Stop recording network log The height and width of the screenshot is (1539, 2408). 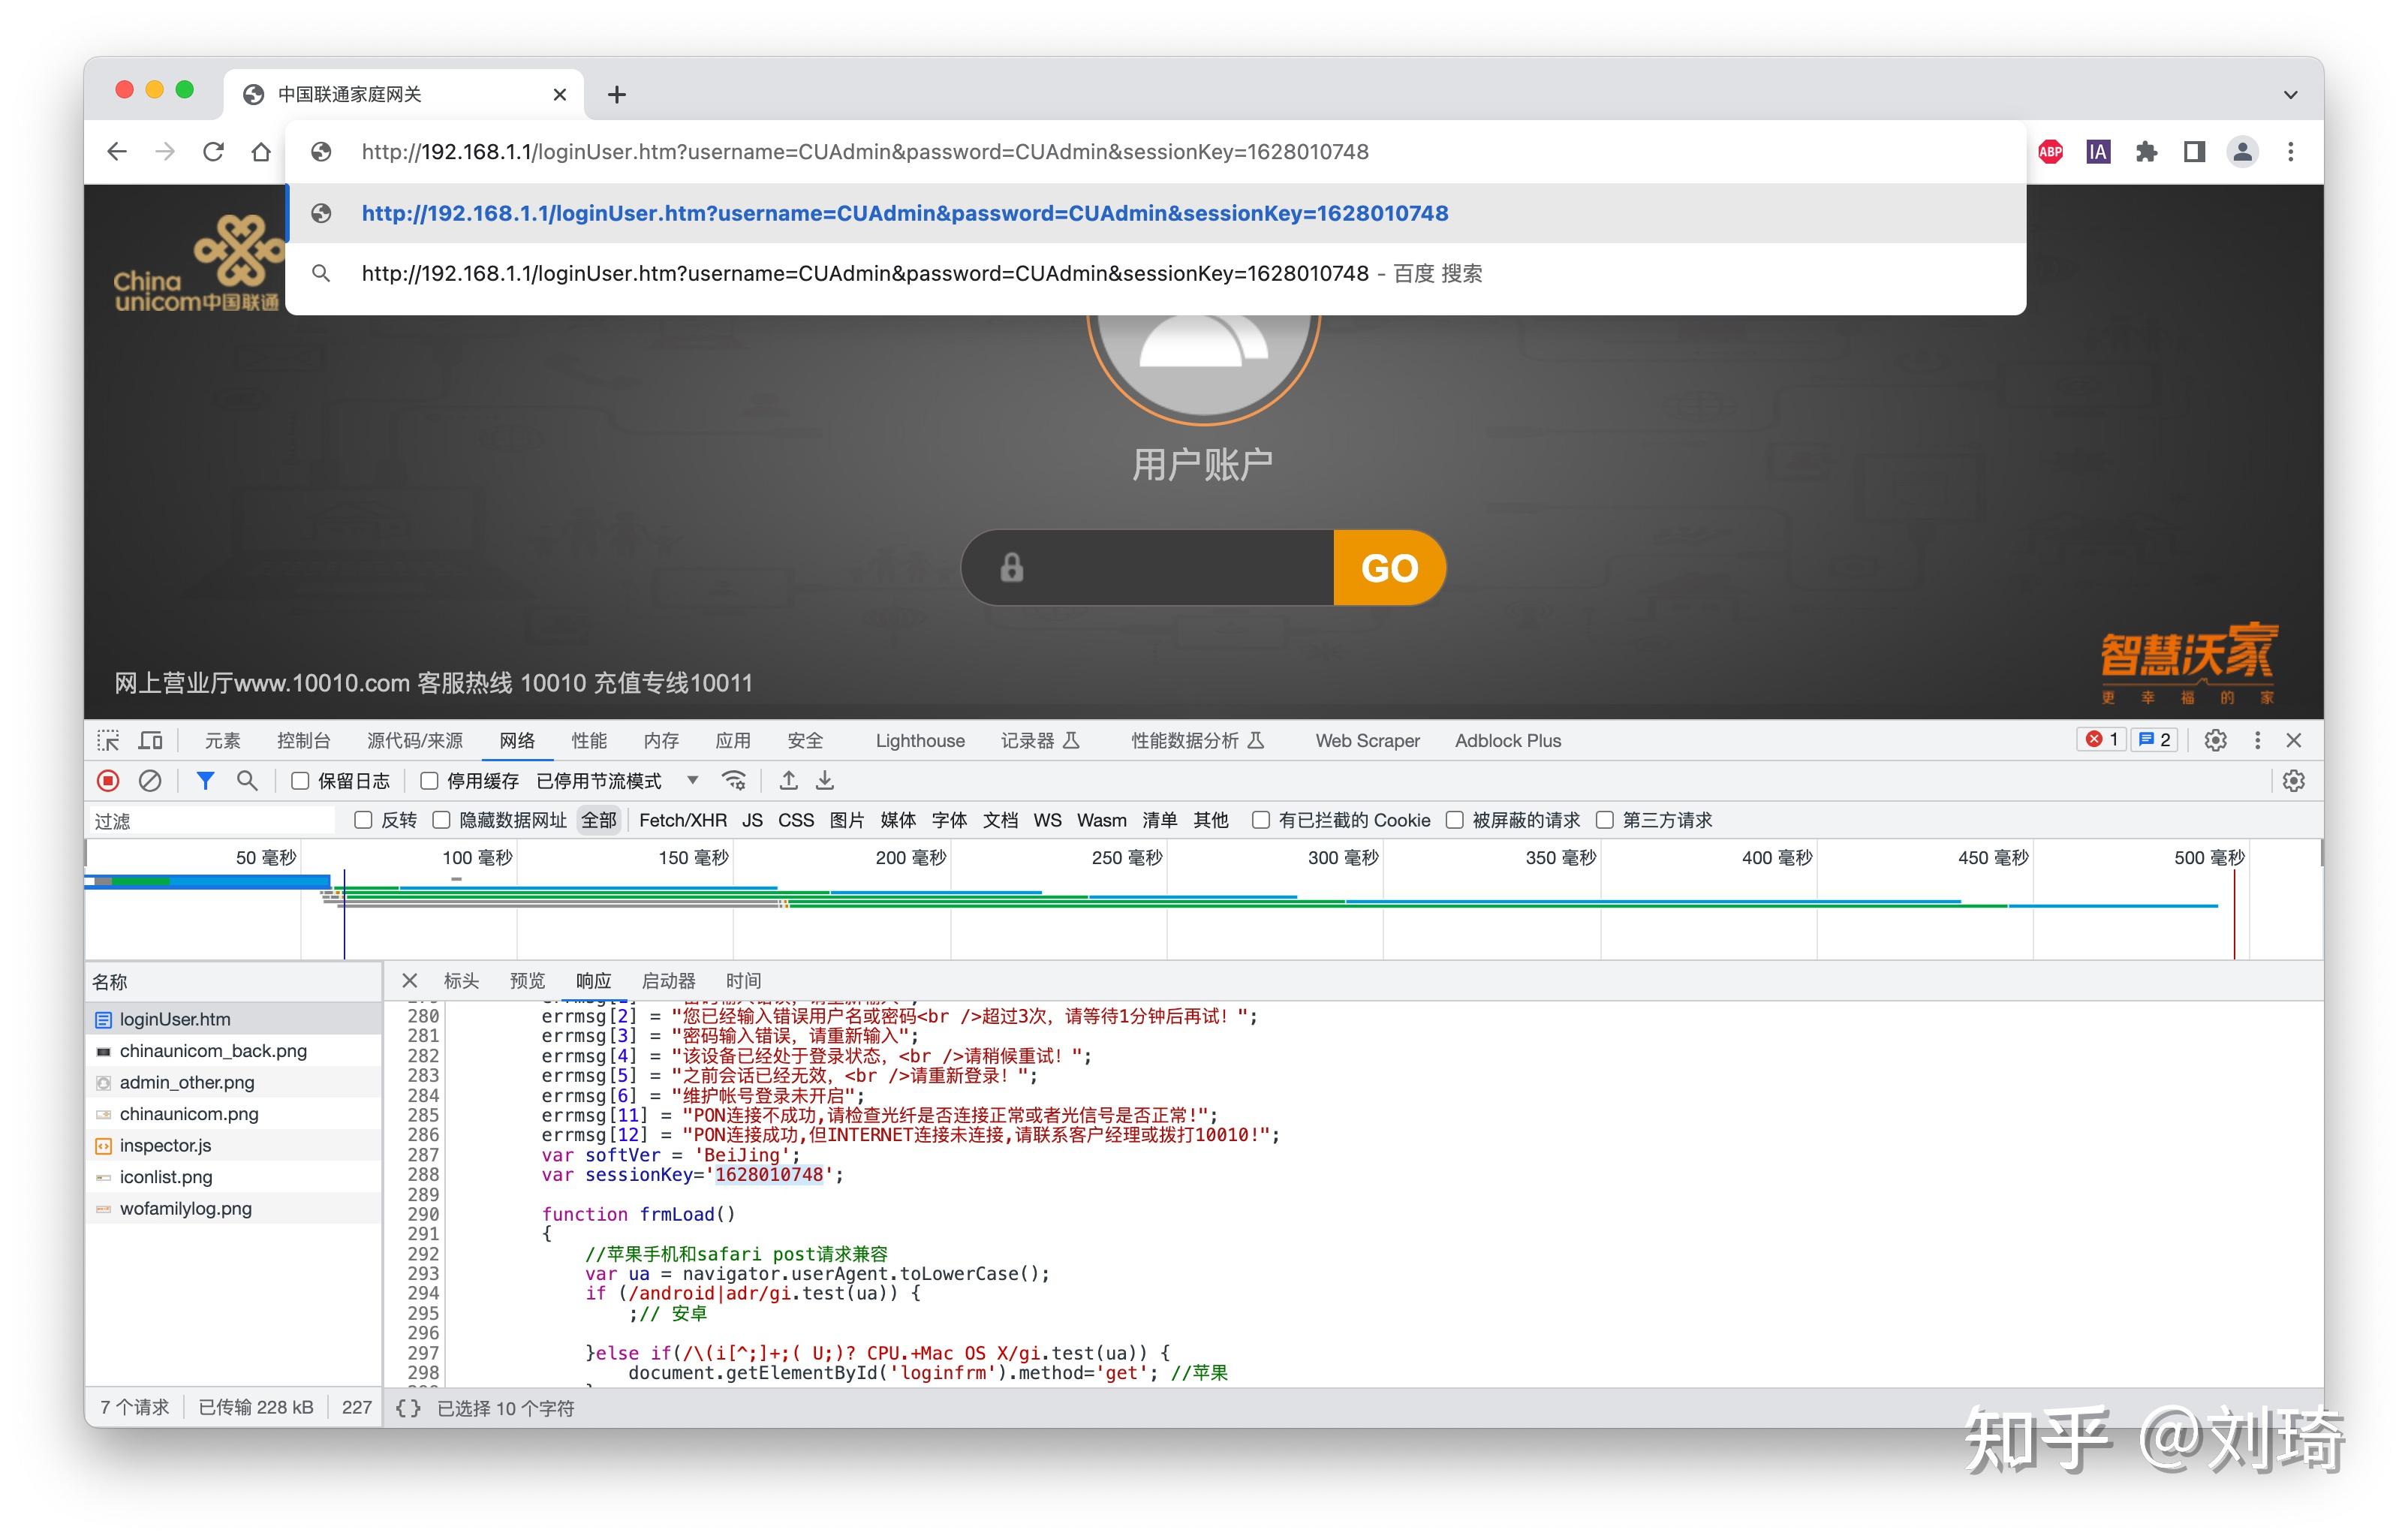(x=108, y=780)
